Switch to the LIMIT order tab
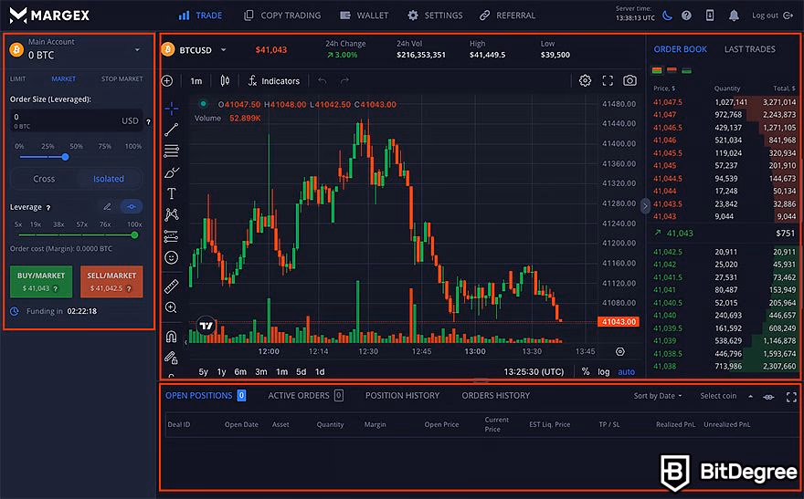The height and width of the screenshot is (499, 804). pos(18,78)
